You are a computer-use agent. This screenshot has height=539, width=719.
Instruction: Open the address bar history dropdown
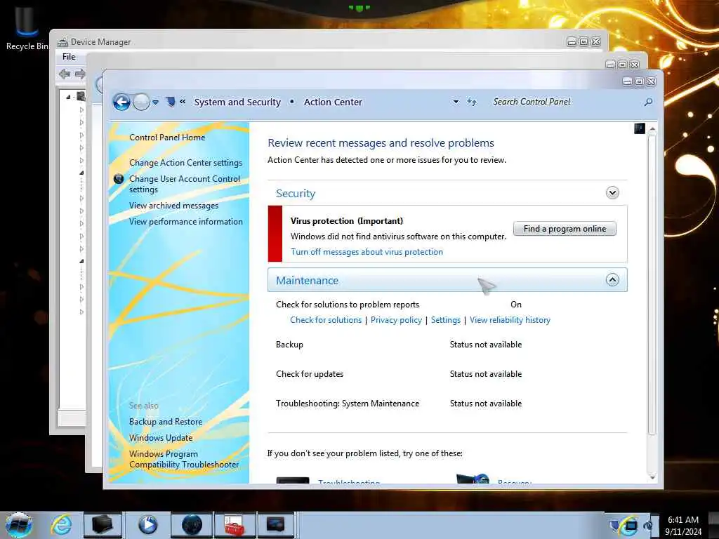456,102
